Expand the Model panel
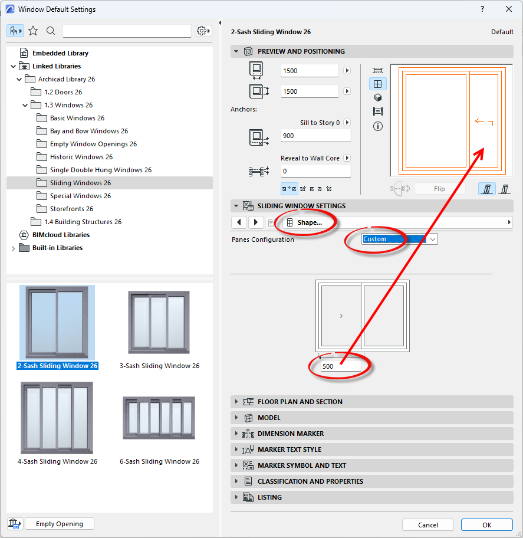The width and height of the screenshot is (523, 538). click(236, 418)
